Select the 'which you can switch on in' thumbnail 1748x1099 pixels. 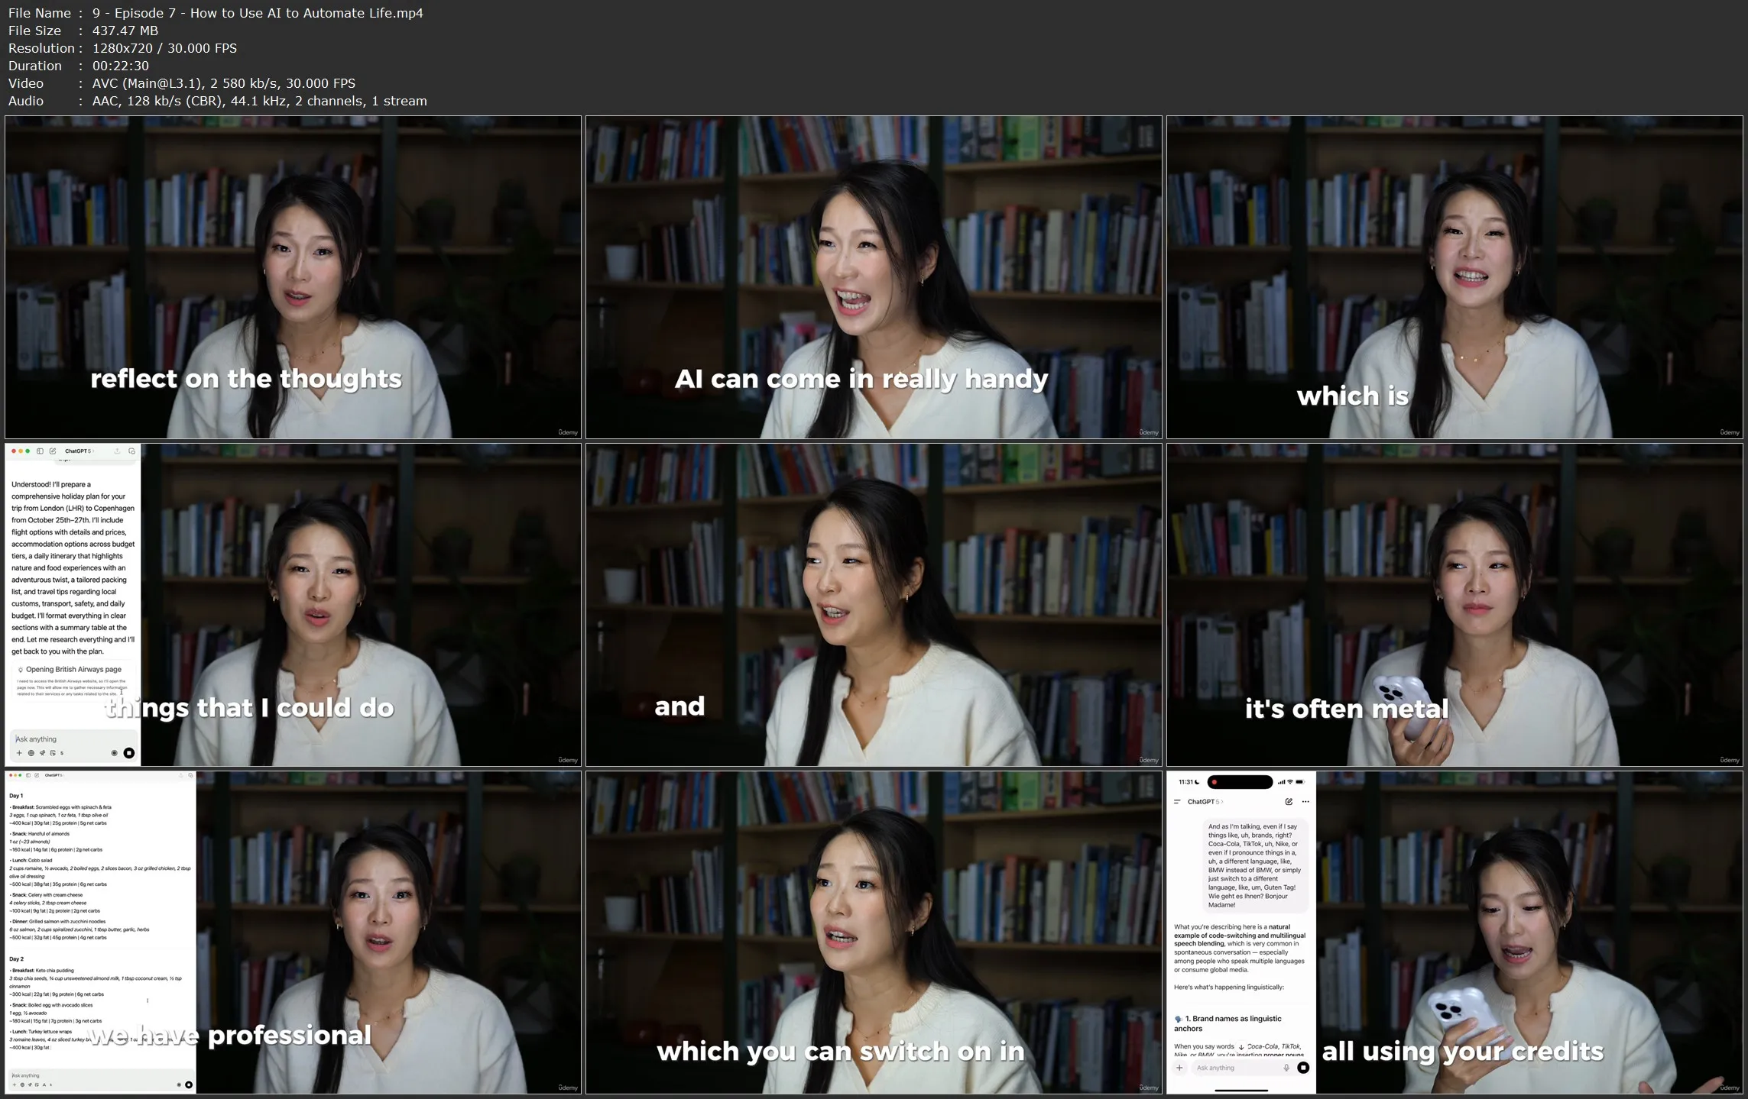tap(874, 933)
